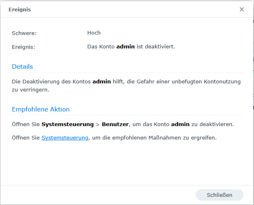Screen dimensions: 254x205
Task: Click the Details section heading
Action: pos(22,67)
